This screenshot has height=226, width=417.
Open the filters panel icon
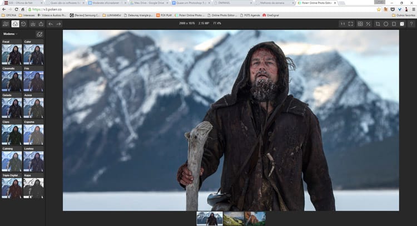[15, 24]
